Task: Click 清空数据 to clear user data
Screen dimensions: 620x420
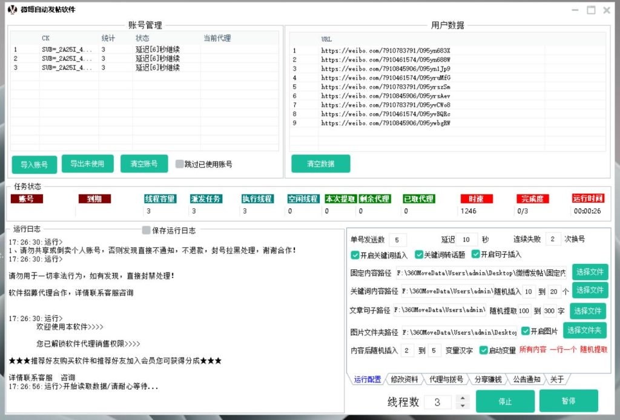Action: tap(321, 163)
